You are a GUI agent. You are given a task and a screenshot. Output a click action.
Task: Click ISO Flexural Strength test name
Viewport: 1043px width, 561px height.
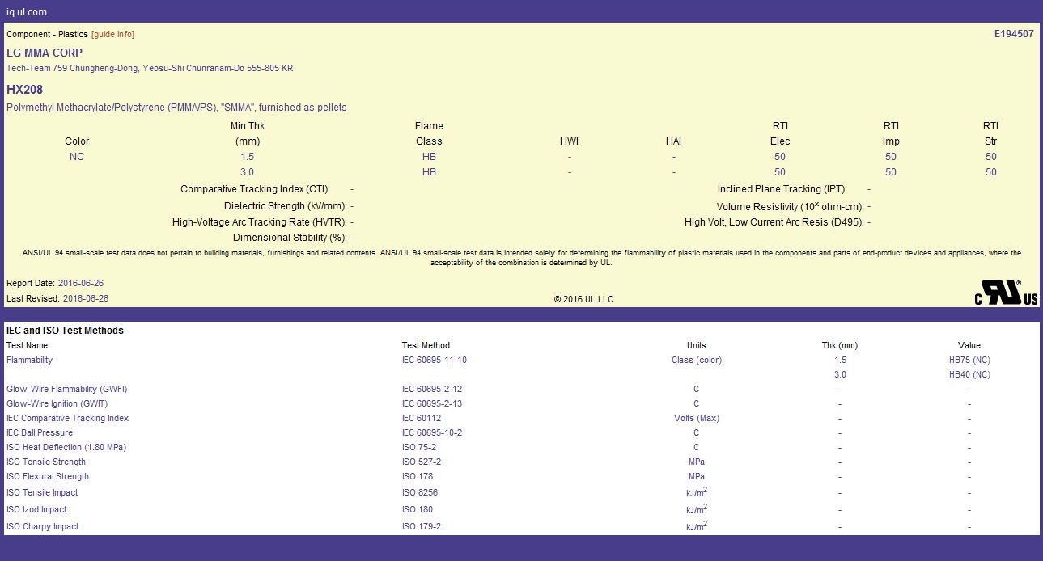coord(48,476)
